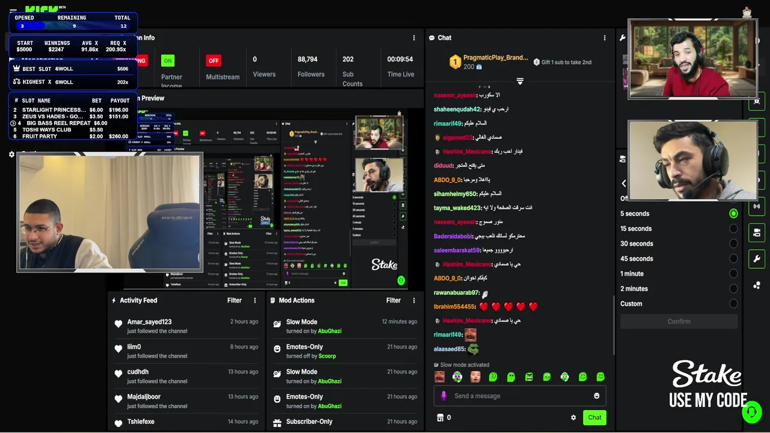Insert the shocked face photo emote
770x433 pixels.
point(475,377)
